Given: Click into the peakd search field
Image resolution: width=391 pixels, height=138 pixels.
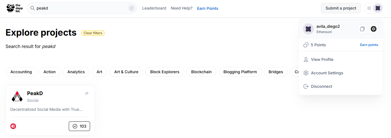Looking at the screenshot, I should pyautogui.click(x=82, y=8).
